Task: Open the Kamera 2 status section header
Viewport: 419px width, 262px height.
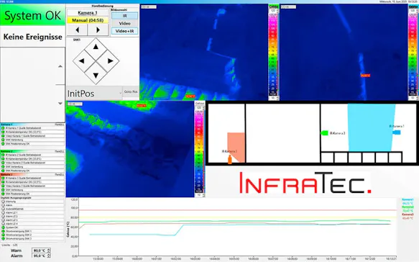Action: [x=32, y=151]
